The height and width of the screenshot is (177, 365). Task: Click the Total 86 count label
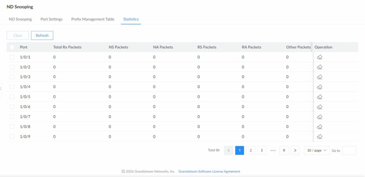click(214, 150)
